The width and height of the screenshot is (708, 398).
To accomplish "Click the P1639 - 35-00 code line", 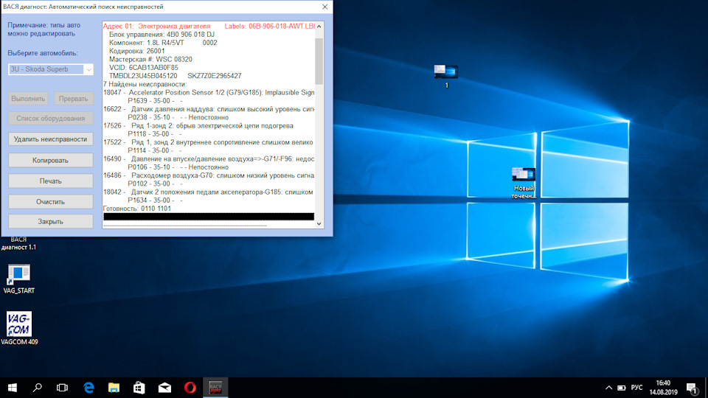I will 155,101.
